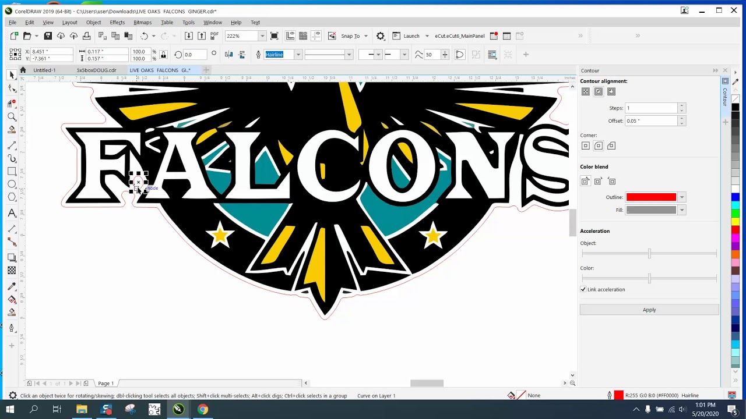Click the contour Offset input field
Viewport: 746px width, 419px height.
(651, 121)
